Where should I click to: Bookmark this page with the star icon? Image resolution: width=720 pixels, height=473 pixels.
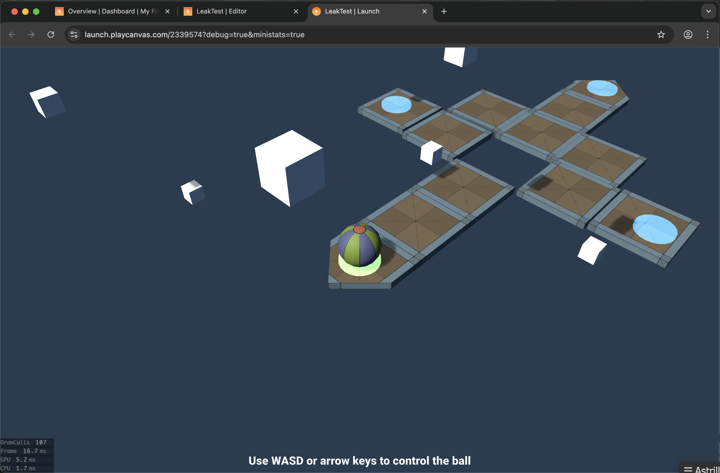tap(661, 35)
